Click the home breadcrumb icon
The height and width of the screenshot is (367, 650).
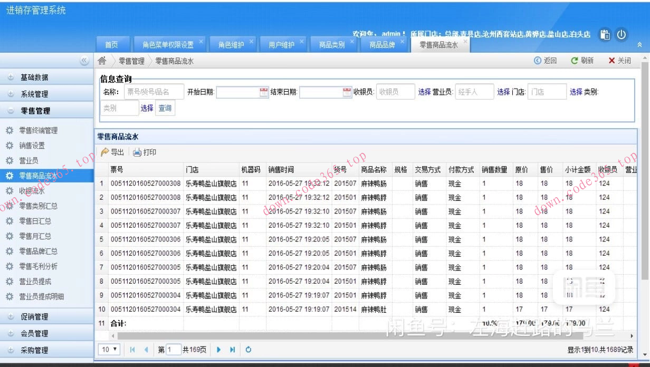pyautogui.click(x=102, y=61)
